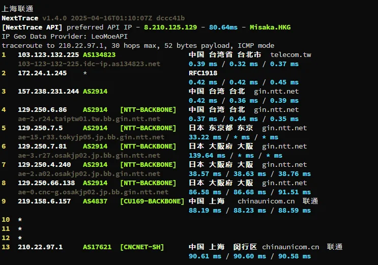Click the AS134823 label

pyautogui.click(x=99, y=55)
